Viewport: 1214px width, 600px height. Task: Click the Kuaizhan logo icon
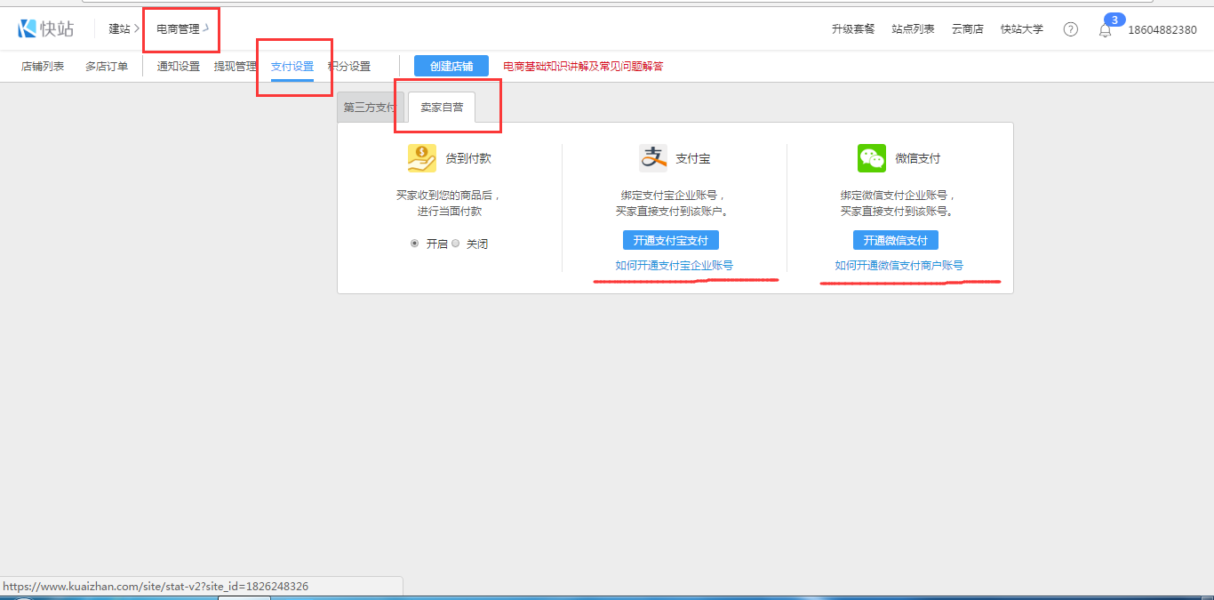coord(28,28)
